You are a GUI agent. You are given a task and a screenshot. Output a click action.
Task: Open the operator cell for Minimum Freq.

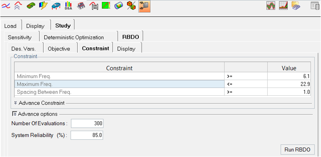coord(245,76)
